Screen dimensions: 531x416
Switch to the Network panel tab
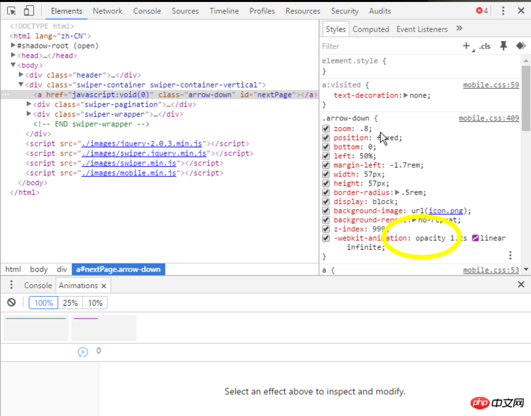tap(108, 11)
